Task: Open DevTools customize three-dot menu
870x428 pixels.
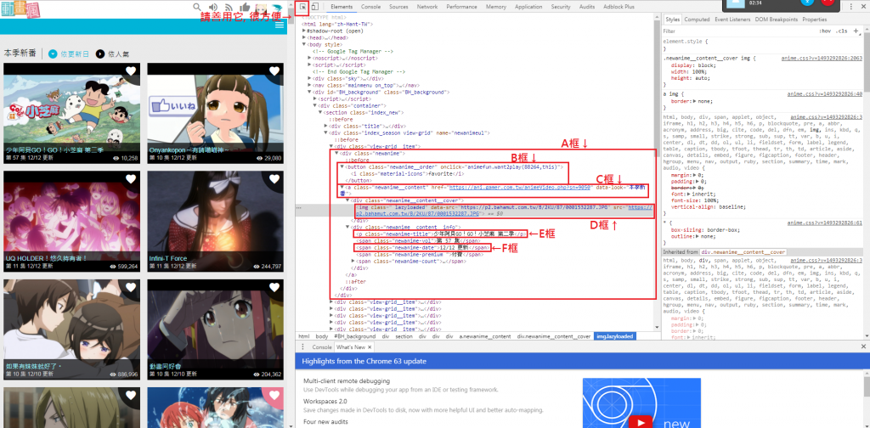Action: point(851,7)
